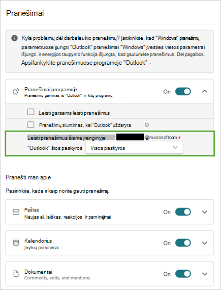
Task: Expand the Dokumentai section chevron
Action: coord(205,274)
